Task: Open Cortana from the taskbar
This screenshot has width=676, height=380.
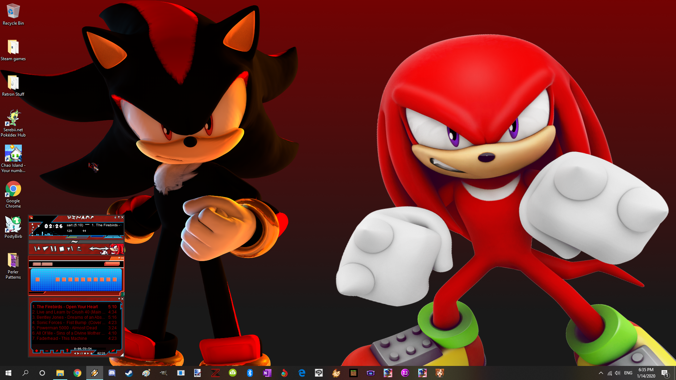Action: [42, 373]
